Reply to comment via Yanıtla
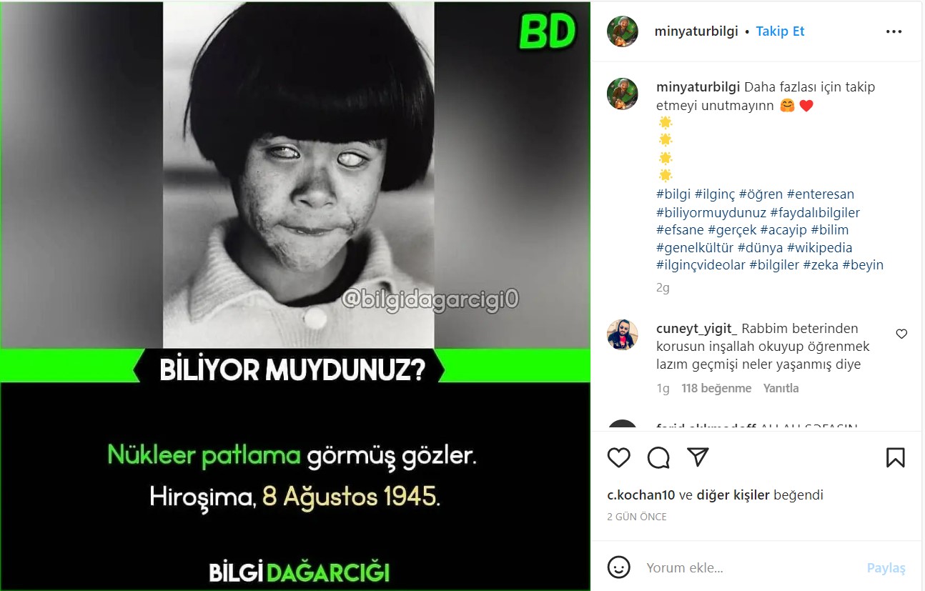The image size is (925, 591). (781, 388)
